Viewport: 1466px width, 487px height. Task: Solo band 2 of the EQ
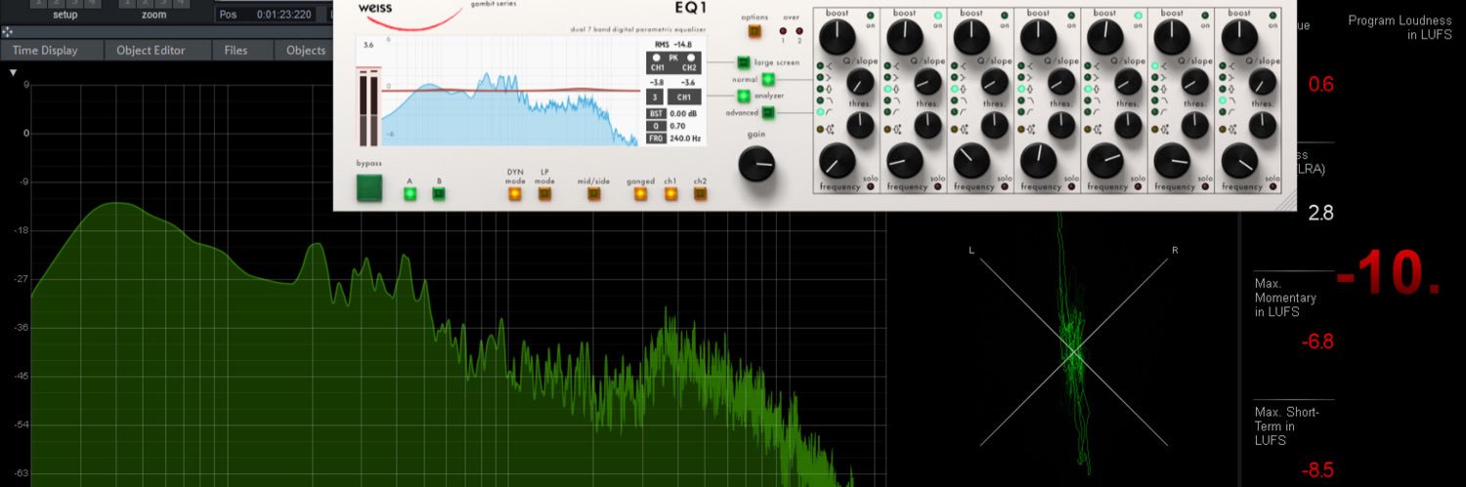(x=936, y=186)
